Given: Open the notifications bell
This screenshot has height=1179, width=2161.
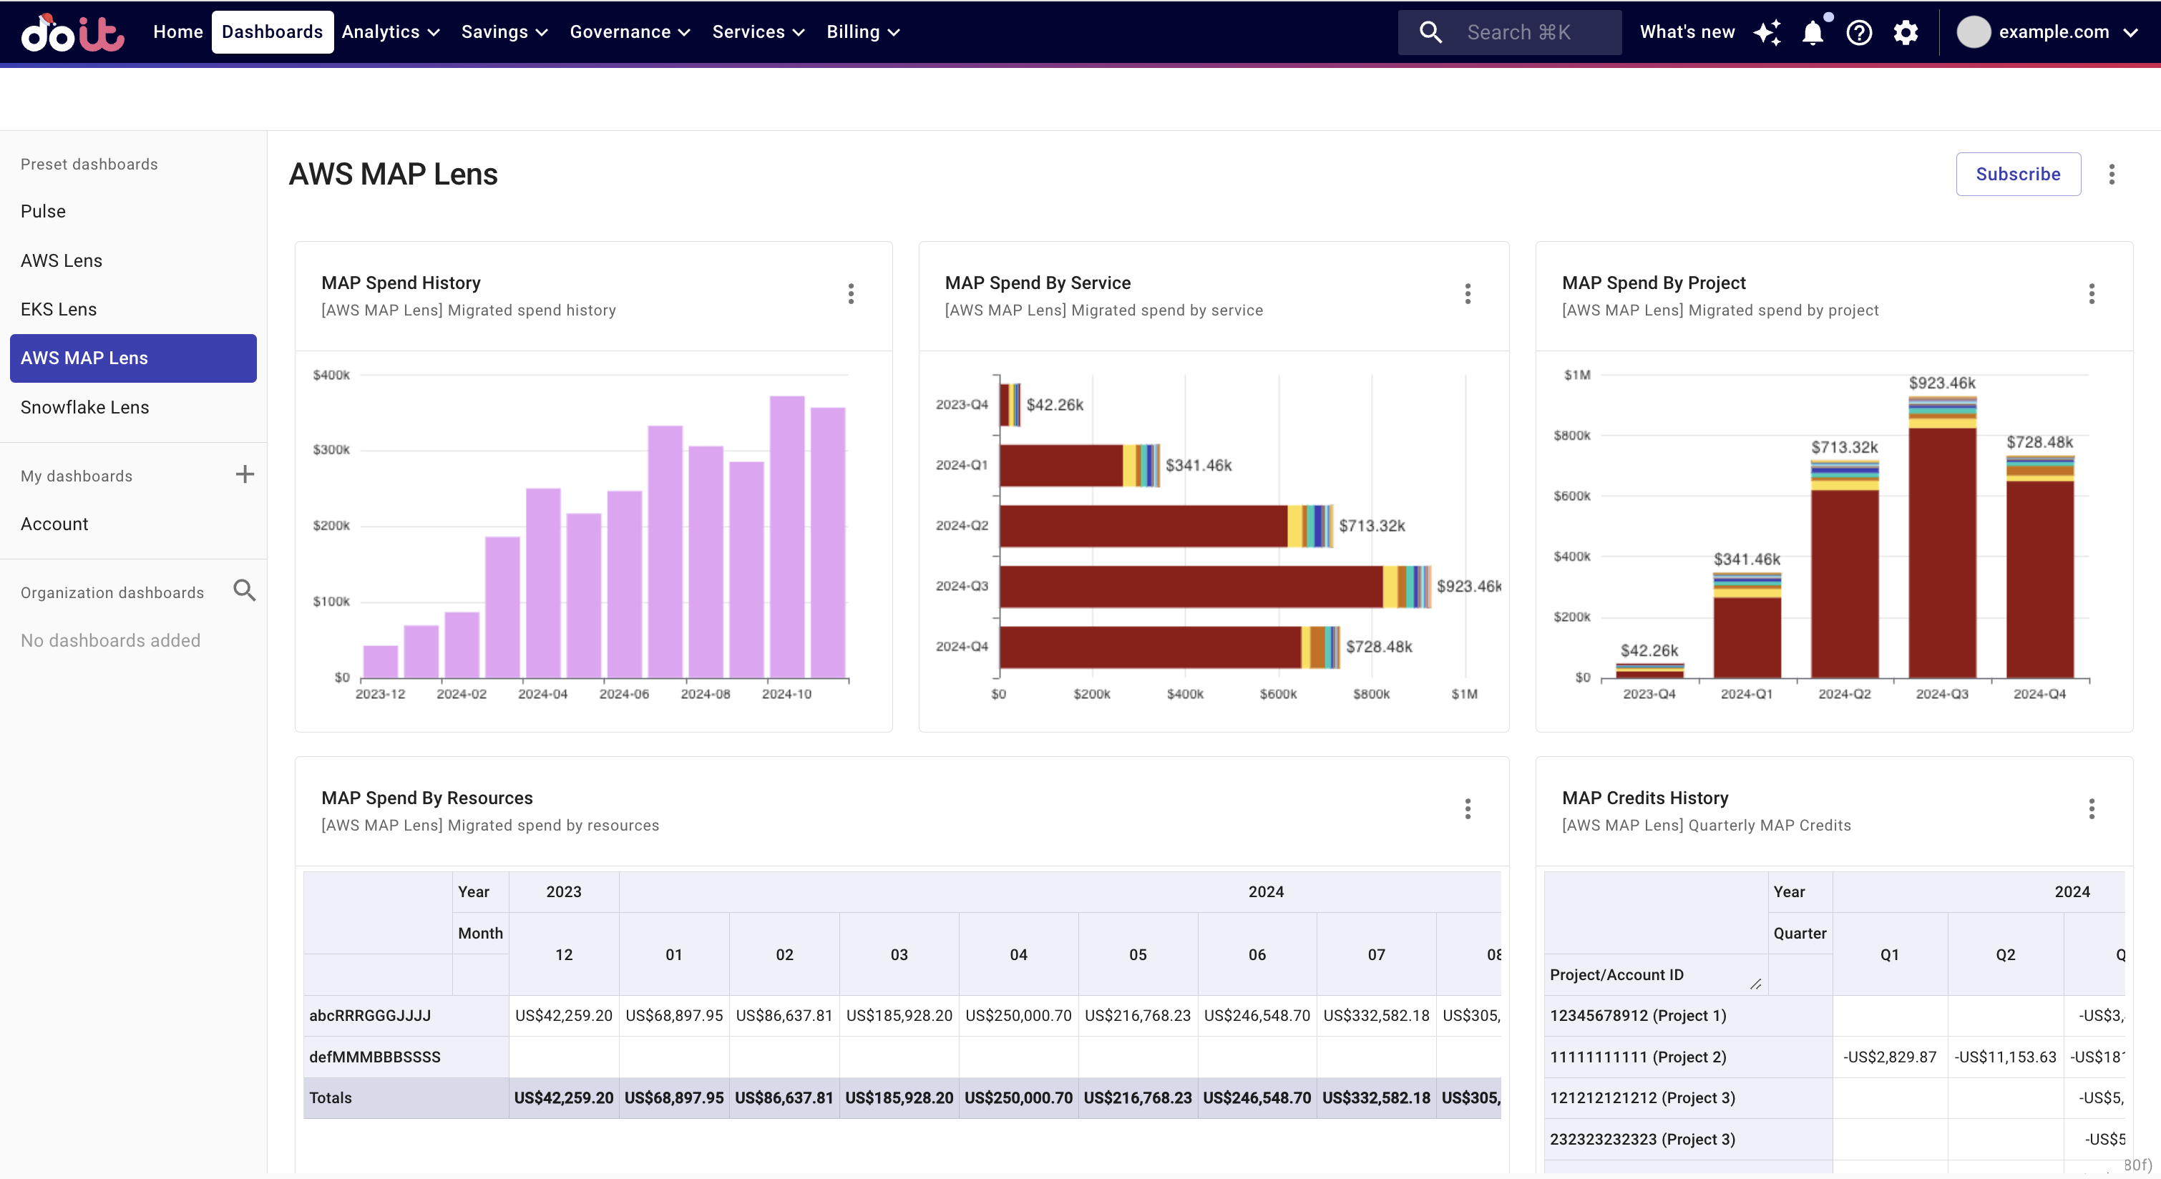Looking at the screenshot, I should click(1813, 33).
